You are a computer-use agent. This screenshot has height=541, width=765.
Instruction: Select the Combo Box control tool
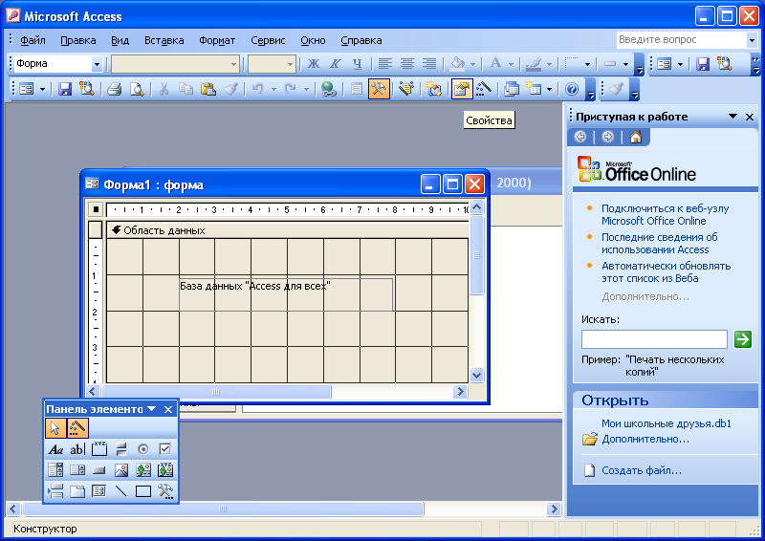click(55, 470)
